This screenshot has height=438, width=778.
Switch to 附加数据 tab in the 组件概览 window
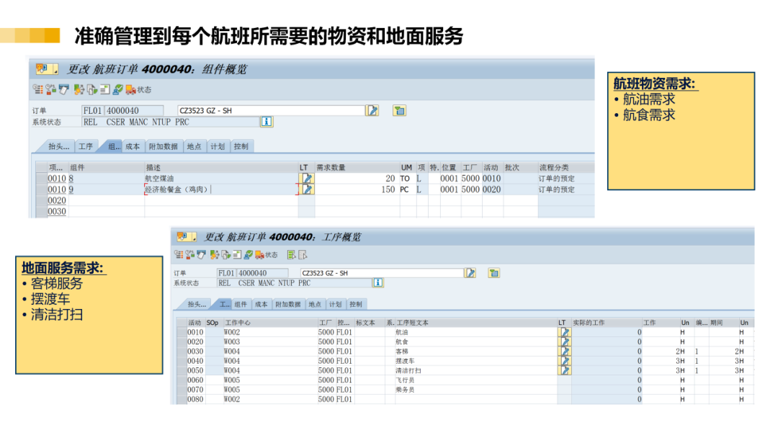(x=164, y=146)
